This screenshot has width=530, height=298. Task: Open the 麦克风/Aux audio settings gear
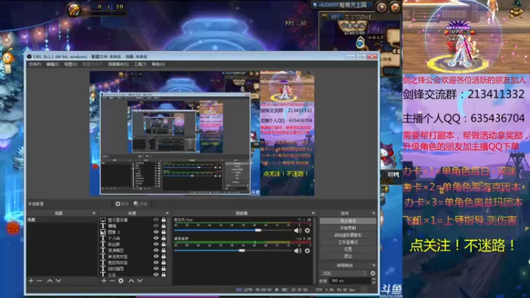[x=307, y=230]
